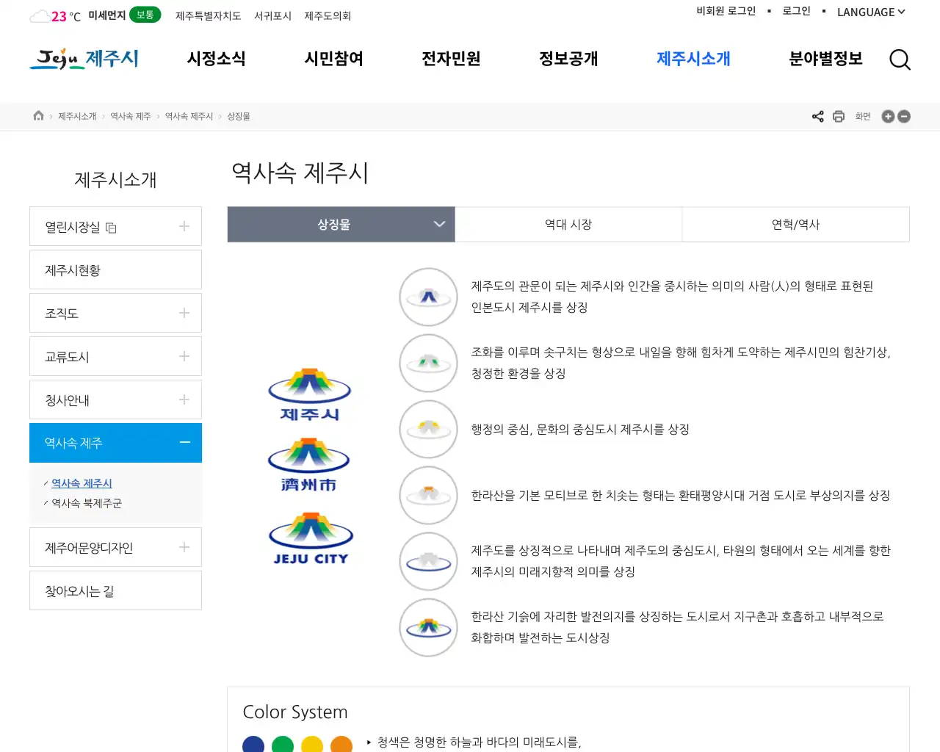Click the 제주시 Korean emblem logo

[x=310, y=396]
